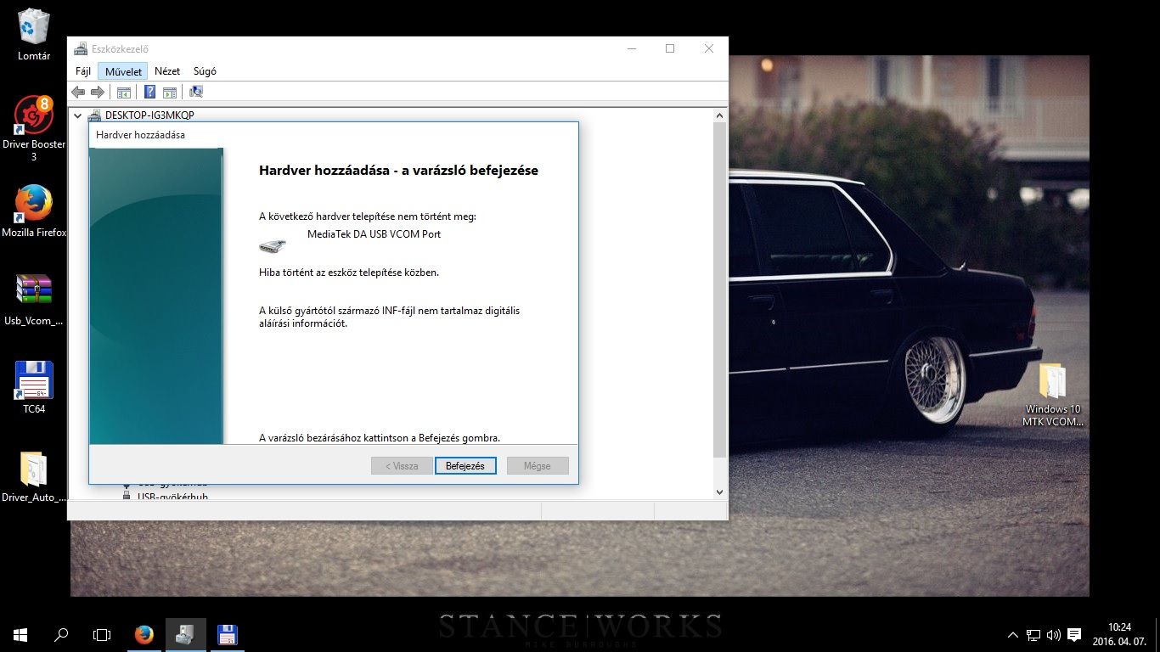
Task: Toggle the Show/Hide Action Pane toolbar icon
Action: (170, 92)
